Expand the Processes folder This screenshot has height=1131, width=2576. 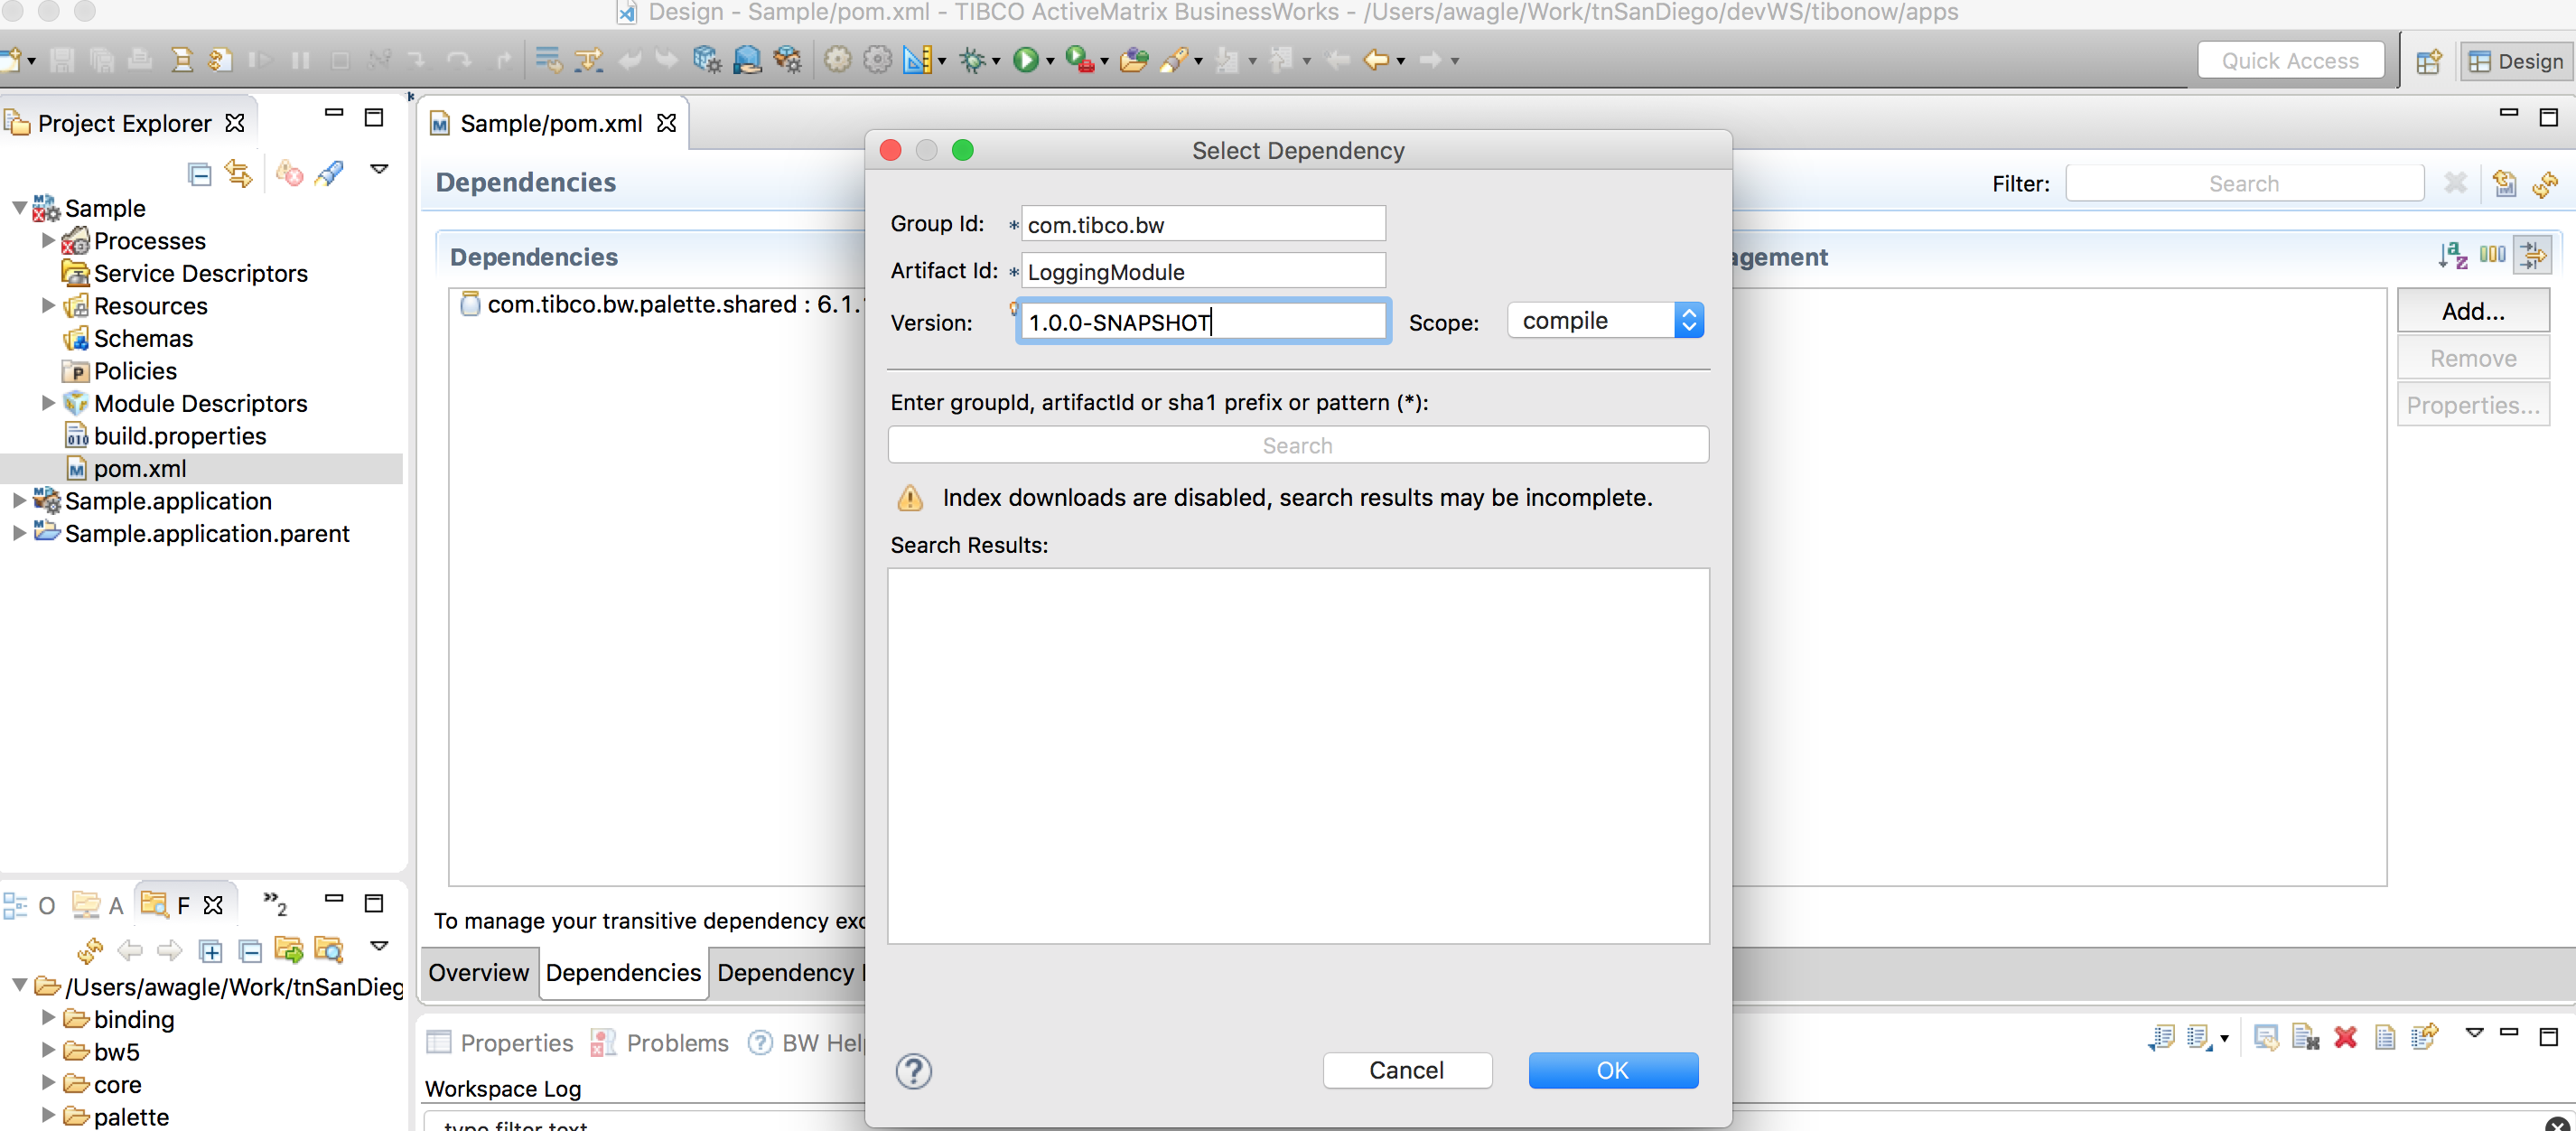coord(48,241)
